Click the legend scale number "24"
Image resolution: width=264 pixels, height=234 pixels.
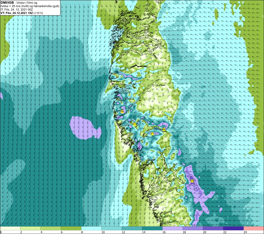coord(245,232)
